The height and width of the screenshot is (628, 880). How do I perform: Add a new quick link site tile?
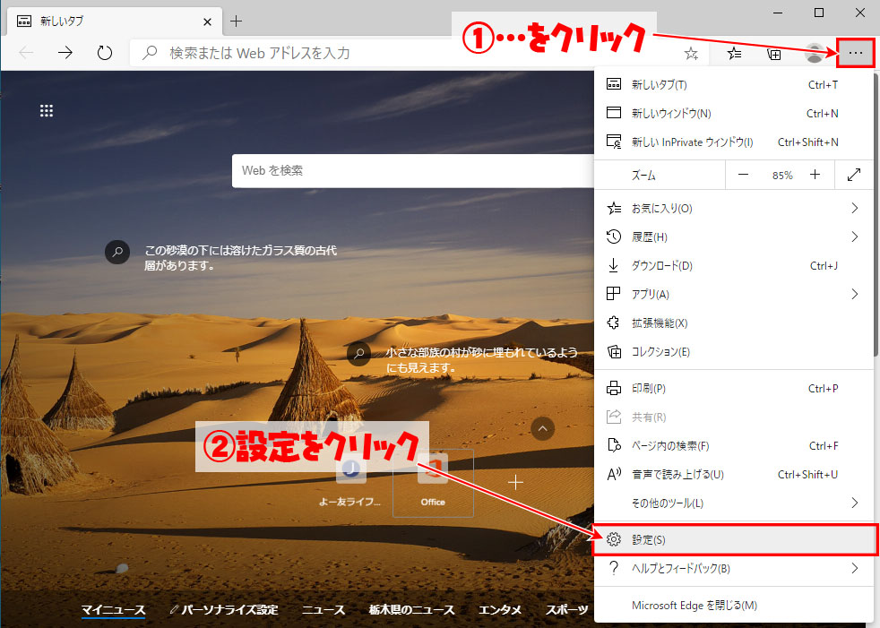(515, 482)
